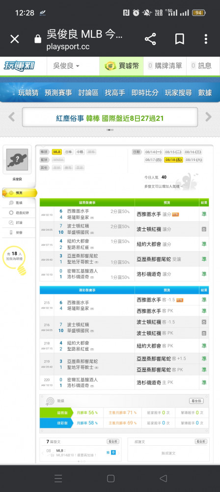Screen dimensions: 220x492
Task: Tap the Android back navigation button
Action: pos(163,478)
